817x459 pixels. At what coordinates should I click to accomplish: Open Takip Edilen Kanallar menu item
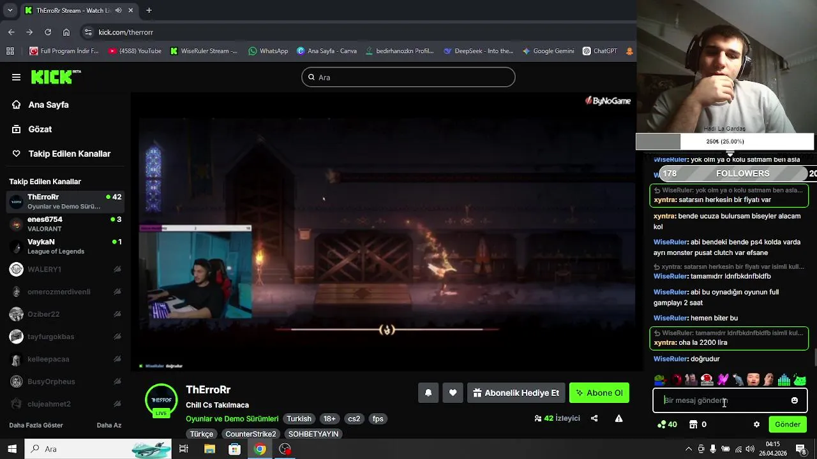point(61,154)
